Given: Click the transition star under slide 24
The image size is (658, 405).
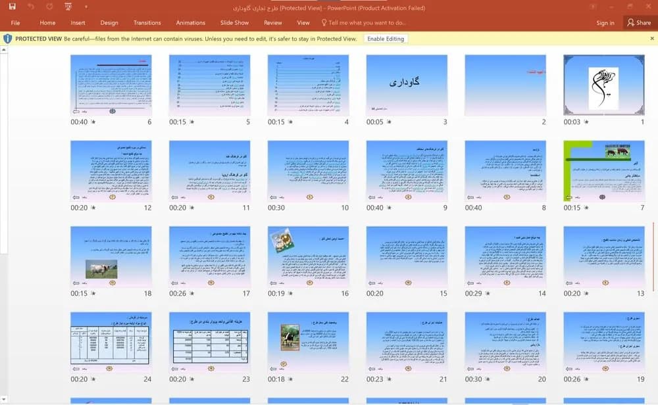Looking at the screenshot, I should 93,379.
